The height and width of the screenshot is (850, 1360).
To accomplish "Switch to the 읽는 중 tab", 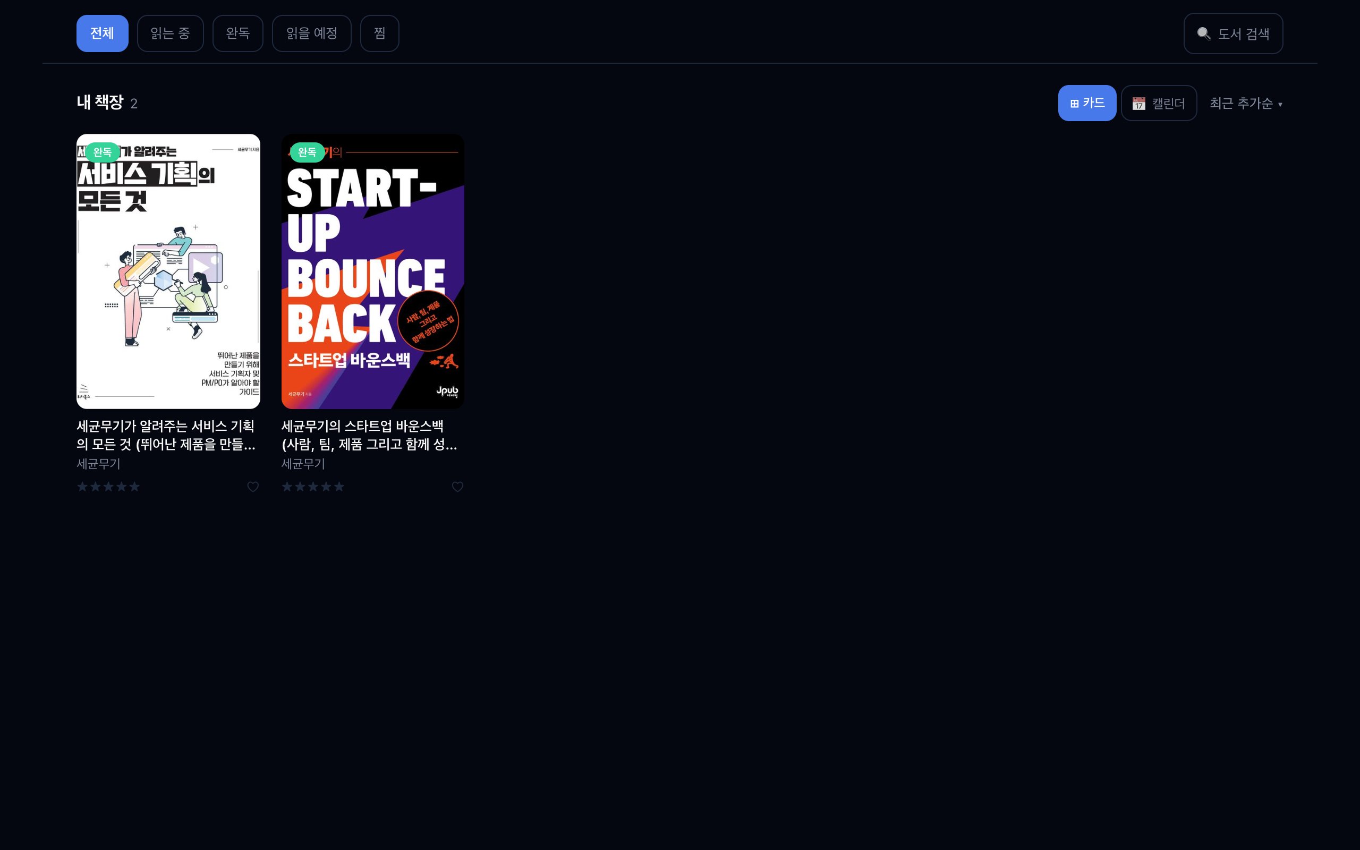I will [171, 33].
